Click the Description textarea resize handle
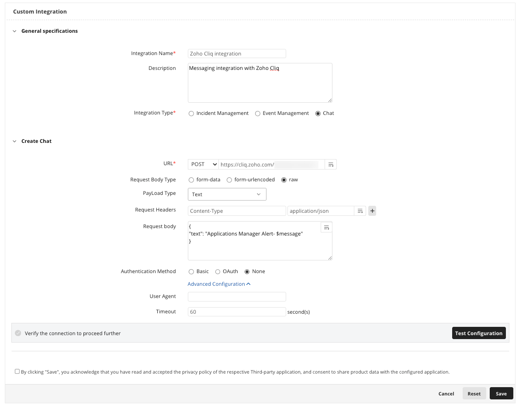Image resolution: width=519 pixels, height=409 pixels. pyautogui.click(x=330, y=100)
